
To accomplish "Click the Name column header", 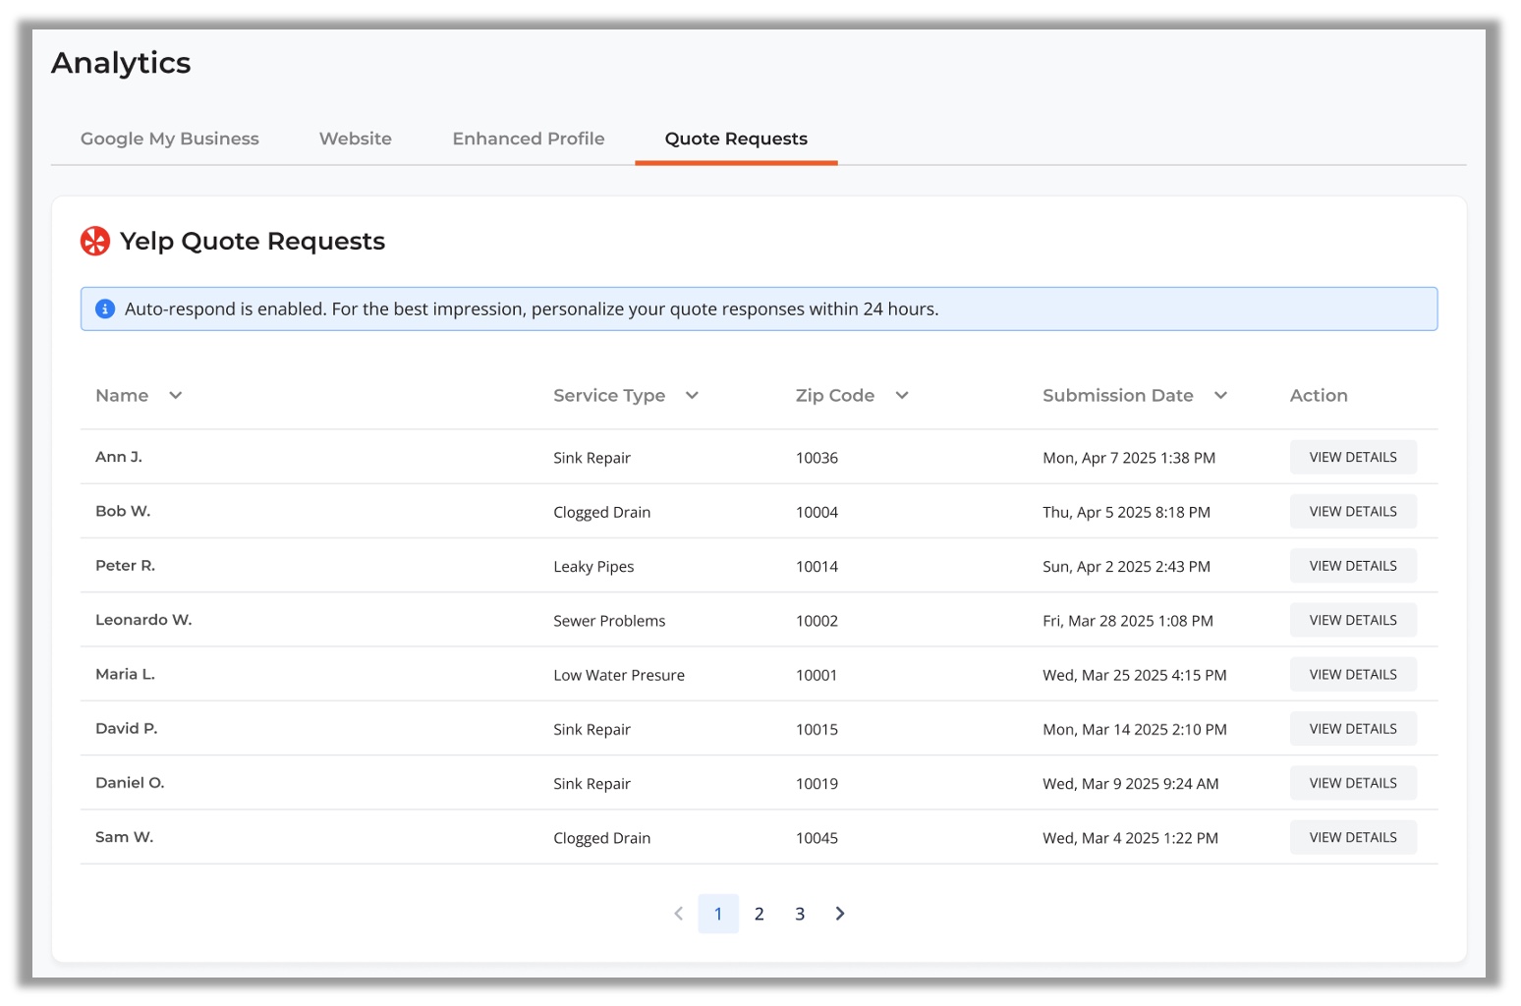I will [122, 395].
